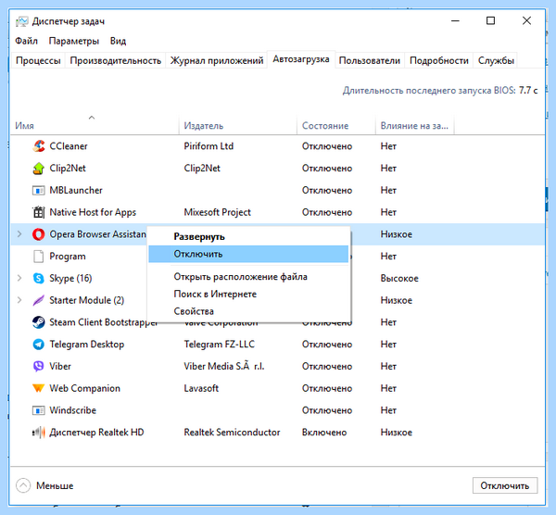Expand the Starter Module (2) group
Image resolution: width=556 pixels, height=515 pixels.
pos(19,300)
